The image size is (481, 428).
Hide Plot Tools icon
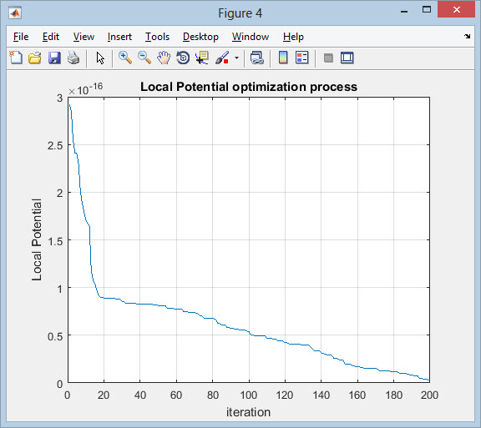[328, 58]
